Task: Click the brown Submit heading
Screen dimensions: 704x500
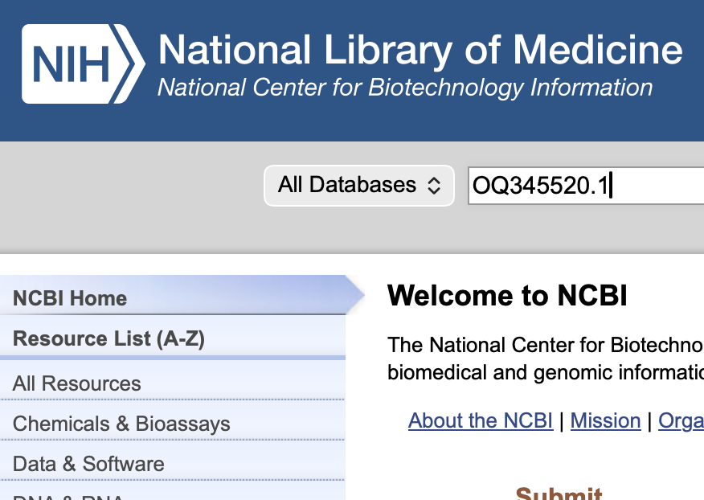Action: coord(559,493)
